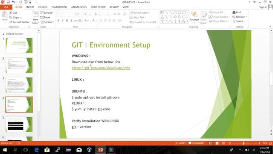This screenshot has width=273, height=154.
Task: Open the Section dropdown
Action: coord(47,22)
